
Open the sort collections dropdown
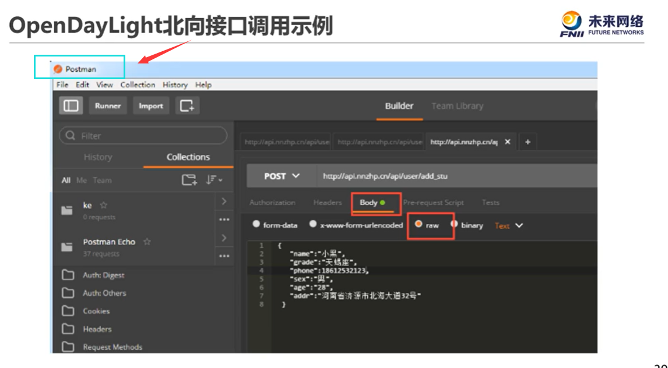point(214,180)
